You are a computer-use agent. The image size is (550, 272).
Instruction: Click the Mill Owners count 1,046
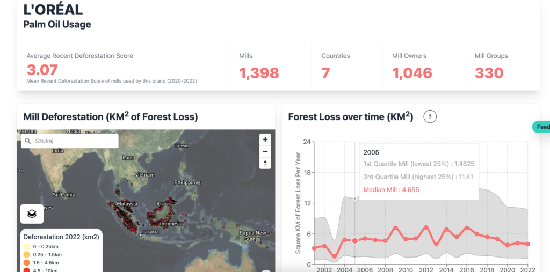[412, 73]
